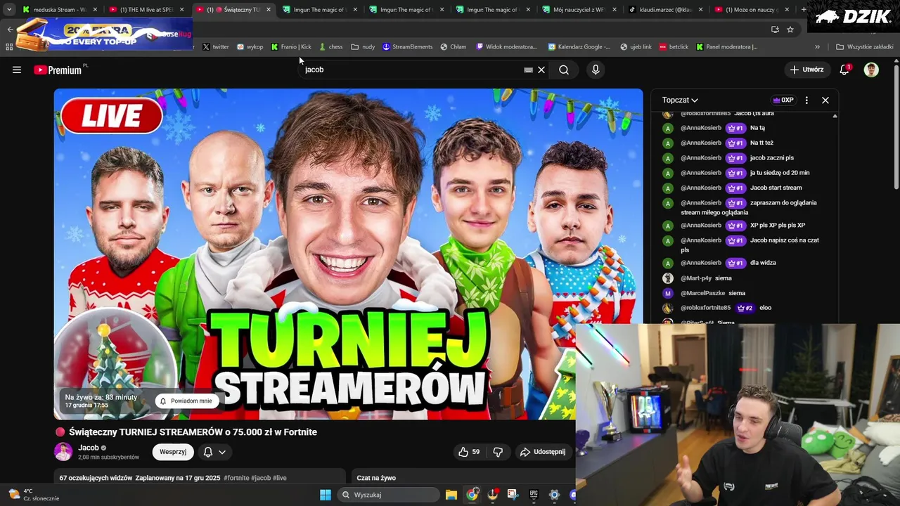Expand the Topczat chat mode dropdown
Image resolution: width=900 pixels, height=506 pixels.
tap(680, 100)
